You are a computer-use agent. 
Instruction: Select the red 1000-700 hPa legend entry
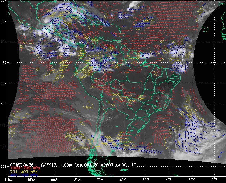[x=25, y=168]
